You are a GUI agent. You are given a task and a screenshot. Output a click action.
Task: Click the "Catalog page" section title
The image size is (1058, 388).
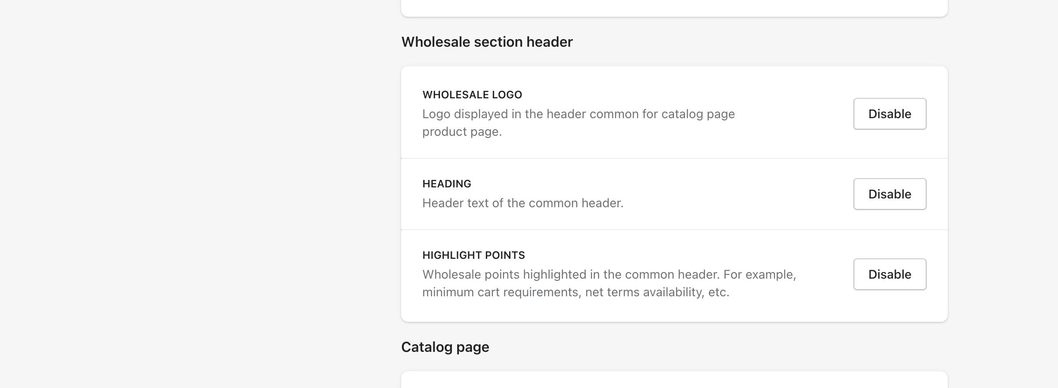[x=445, y=347]
